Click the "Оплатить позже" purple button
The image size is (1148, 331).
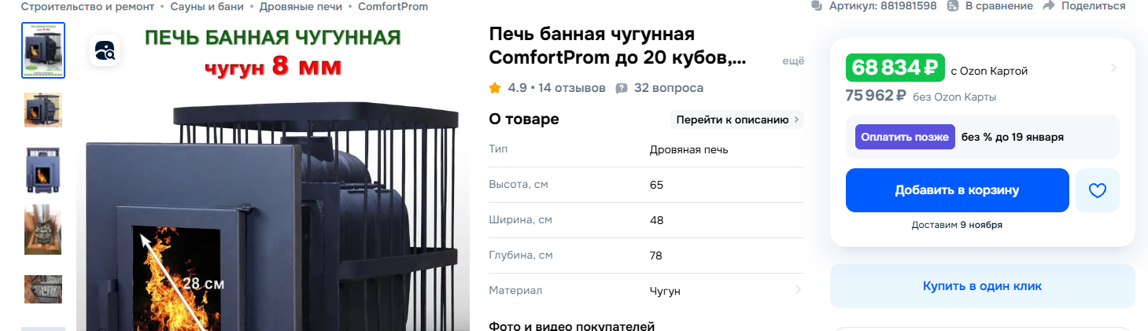coord(904,137)
